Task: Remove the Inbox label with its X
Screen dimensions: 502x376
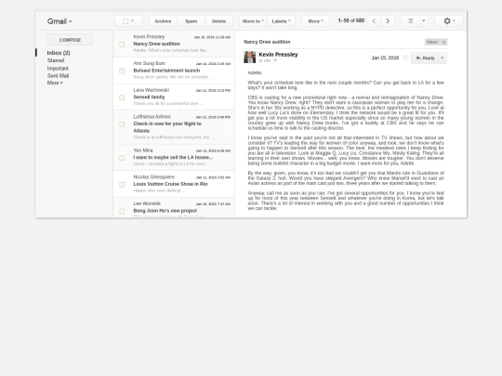Action: [x=443, y=42]
